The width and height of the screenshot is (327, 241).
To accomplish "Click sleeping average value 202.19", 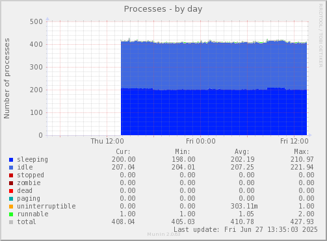I will tap(242, 159).
